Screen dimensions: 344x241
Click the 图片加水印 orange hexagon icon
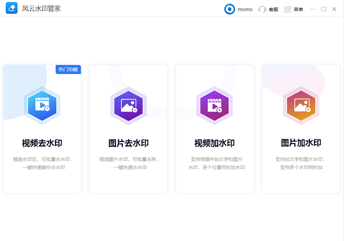[x=301, y=105]
